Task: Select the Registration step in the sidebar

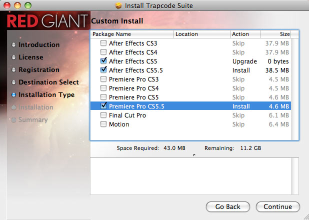Action: (x=39, y=70)
